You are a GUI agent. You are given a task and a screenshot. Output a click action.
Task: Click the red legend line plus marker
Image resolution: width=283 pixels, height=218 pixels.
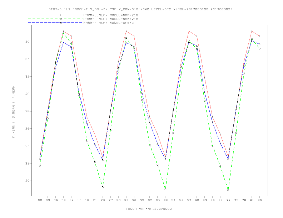(61, 15)
